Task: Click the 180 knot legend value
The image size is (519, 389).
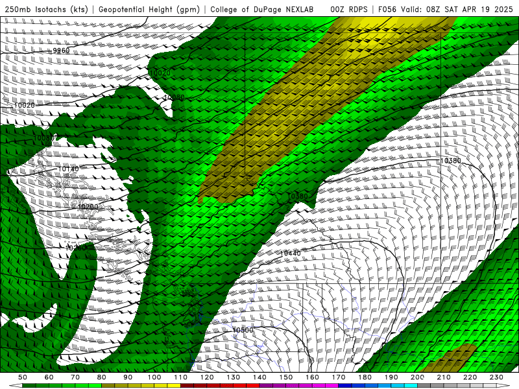Action: pos(365,377)
